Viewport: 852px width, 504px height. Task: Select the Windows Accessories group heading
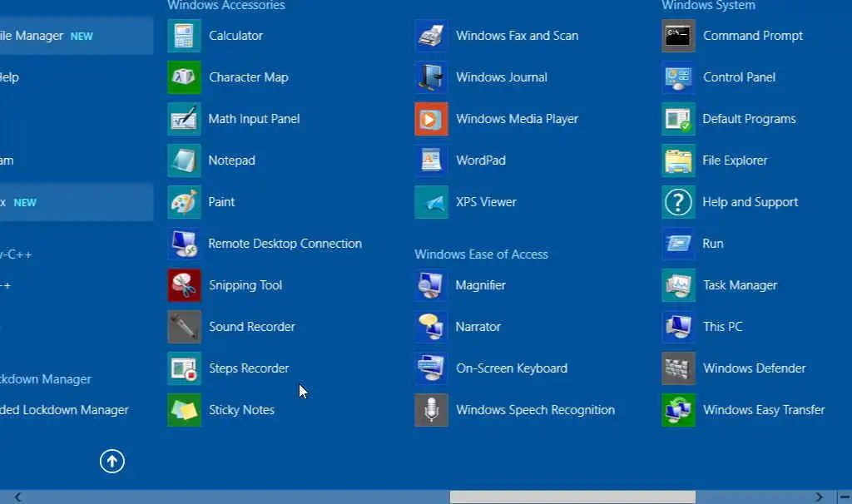point(226,6)
